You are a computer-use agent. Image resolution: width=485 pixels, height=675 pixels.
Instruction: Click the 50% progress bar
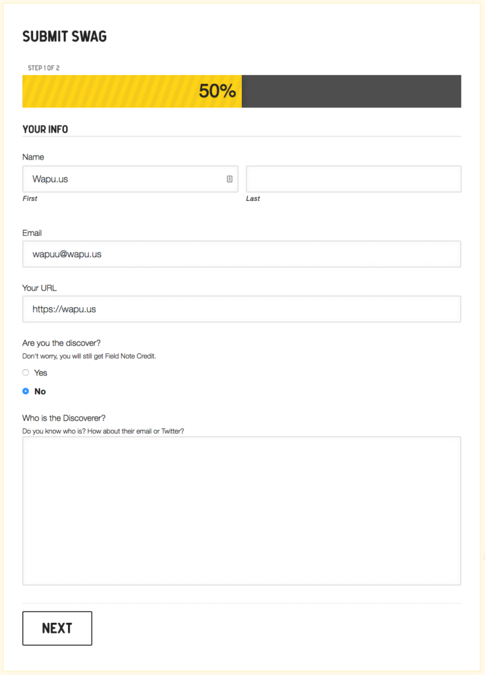pos(241,91)
